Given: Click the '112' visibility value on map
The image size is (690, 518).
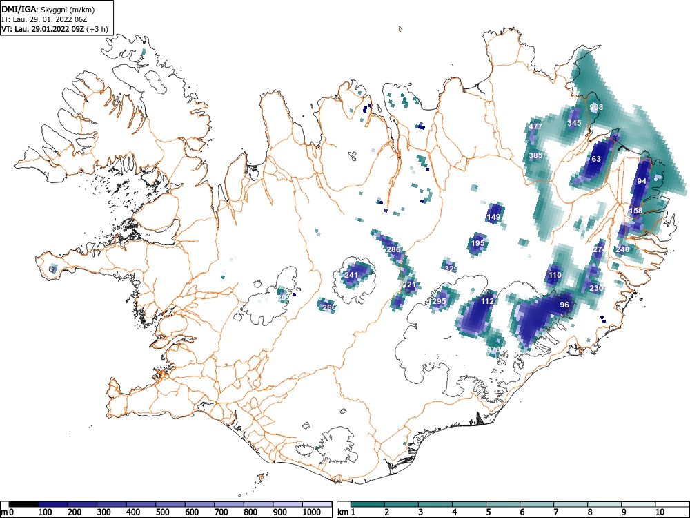Looking at the screenshot, I should click(x=488, y=301).
